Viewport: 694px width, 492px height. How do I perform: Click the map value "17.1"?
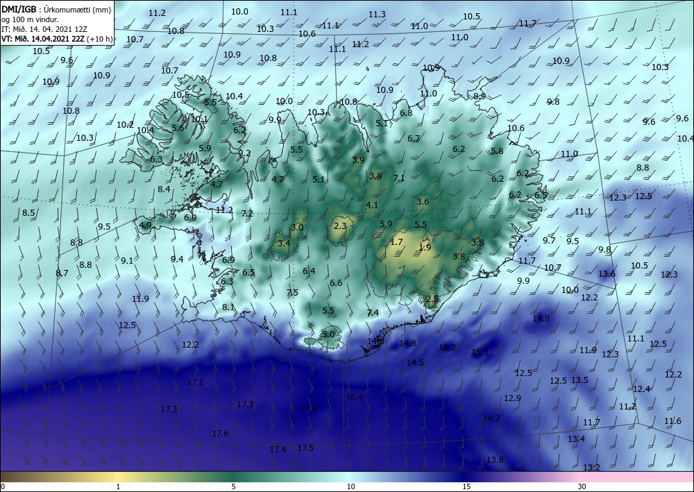(195, 382)
